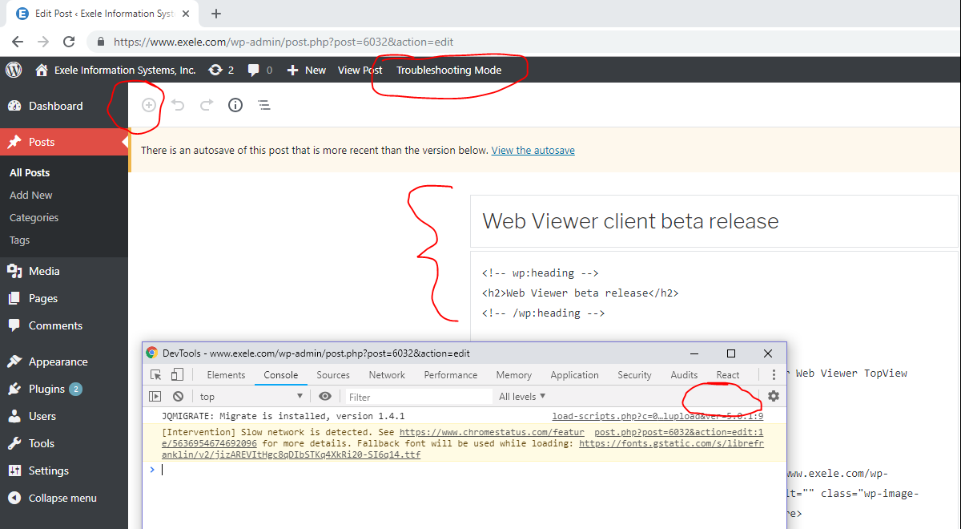Follow the chromestatus.com link in console
Screen dimensions: 961x529
[x=491, y=431]
